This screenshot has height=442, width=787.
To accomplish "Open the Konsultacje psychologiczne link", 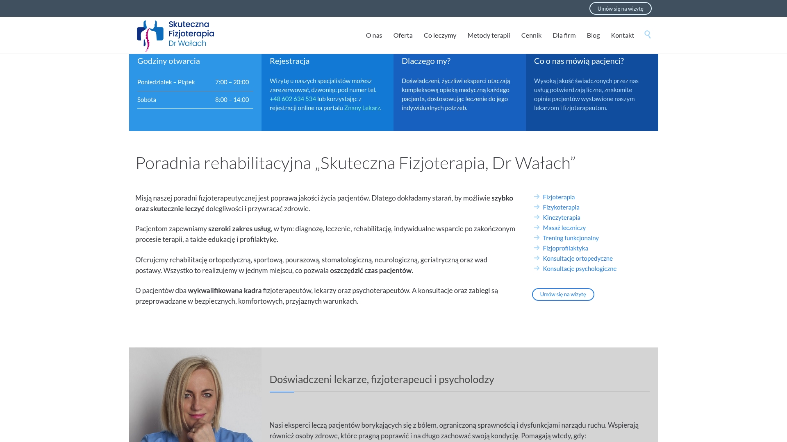I will coord(580,268).
